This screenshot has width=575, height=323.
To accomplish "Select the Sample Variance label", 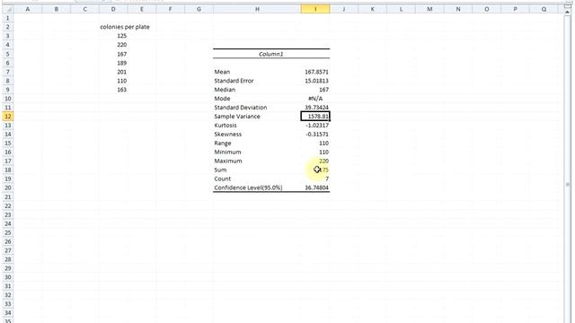I will tap(257, 117).
